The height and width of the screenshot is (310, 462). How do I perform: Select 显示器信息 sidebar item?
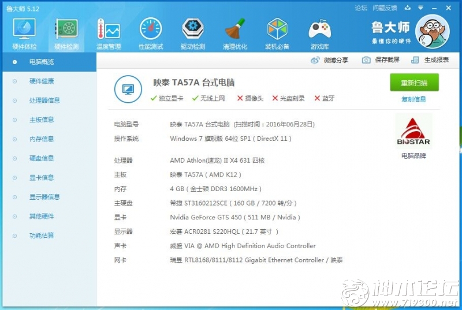point(49,197)
